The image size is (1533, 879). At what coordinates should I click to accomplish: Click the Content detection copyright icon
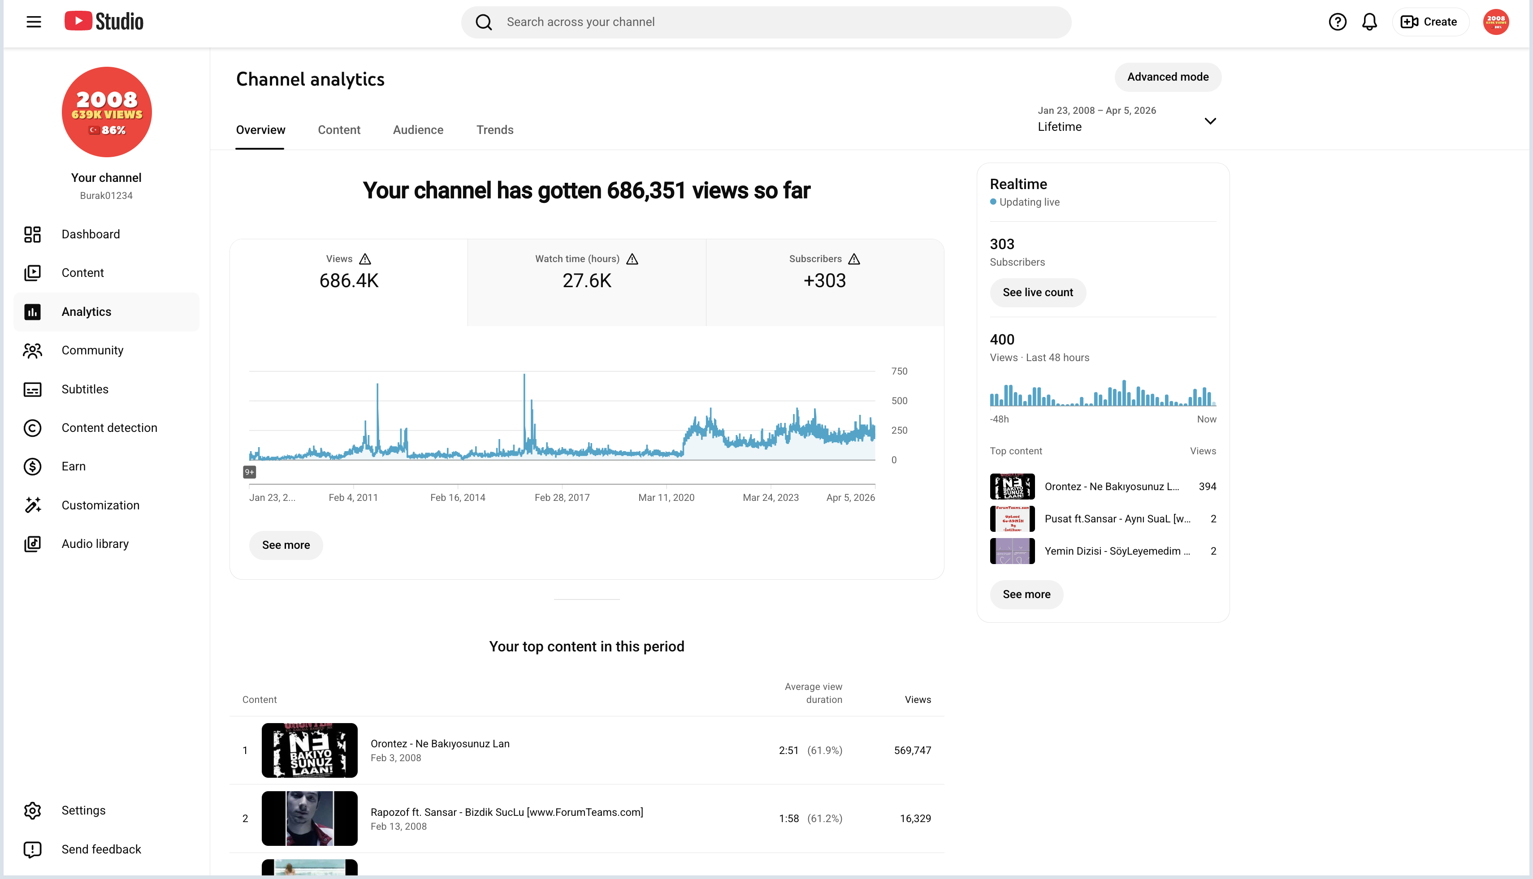point(33,428)
